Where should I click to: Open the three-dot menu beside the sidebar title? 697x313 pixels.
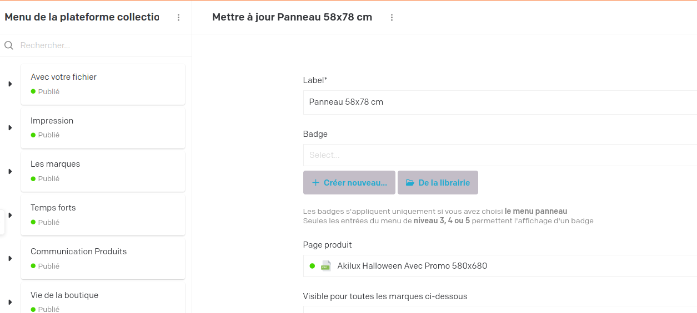pyautogui.click(x=178, y=18)
